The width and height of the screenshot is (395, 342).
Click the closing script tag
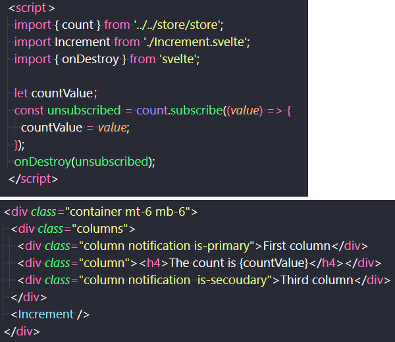point(34,179)
